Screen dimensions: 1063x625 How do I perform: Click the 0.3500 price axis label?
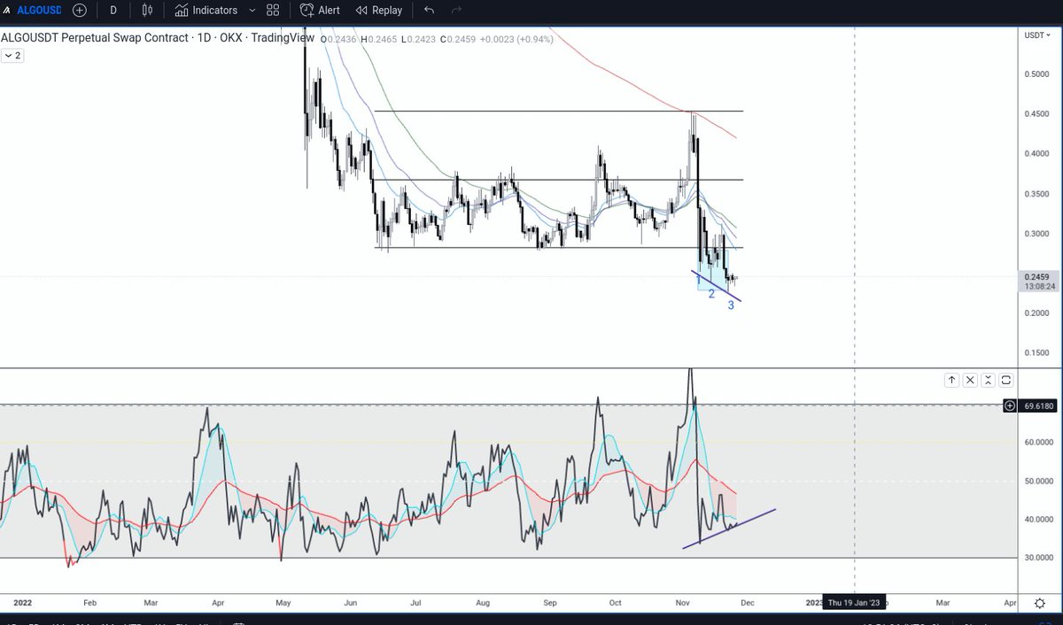click(x=1037, y=193)
